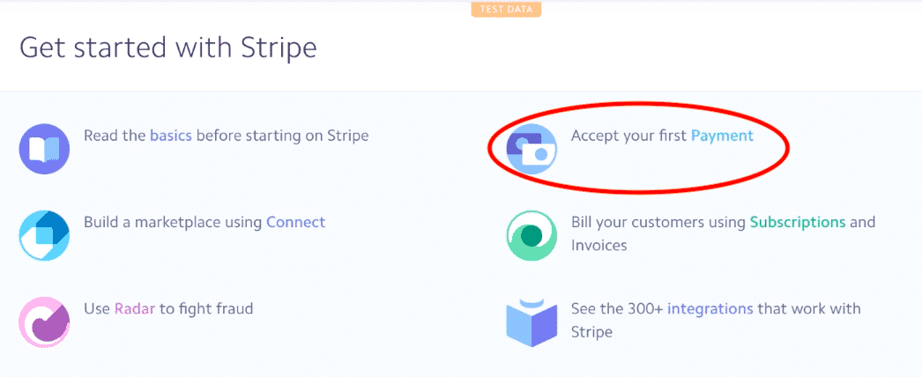Follow the "Payment" link
The width and height of the screenshot is (922, 377).
(722, 136)
